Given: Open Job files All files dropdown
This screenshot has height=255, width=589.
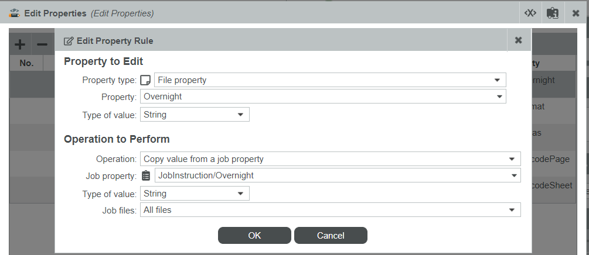Looking at the screenshot, I should click(330, 209).
